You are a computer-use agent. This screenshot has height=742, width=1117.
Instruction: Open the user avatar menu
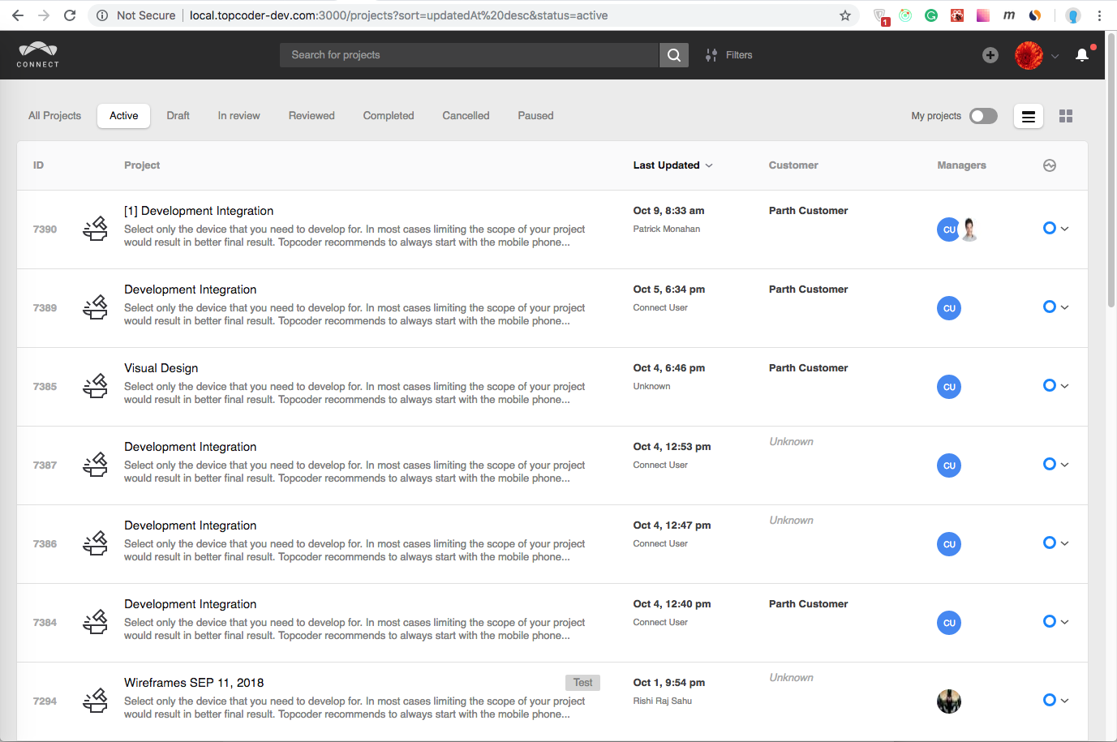(x=1029, y=55)
